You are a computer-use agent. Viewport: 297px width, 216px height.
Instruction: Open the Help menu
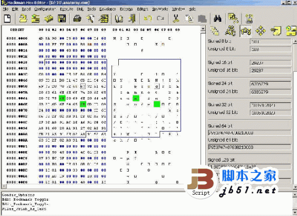[x=192, y=9]
